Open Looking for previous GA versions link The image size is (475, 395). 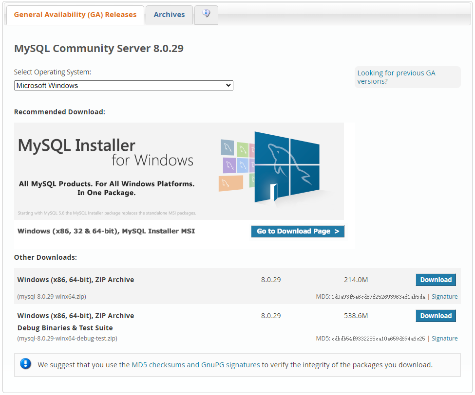pos(396,77)
